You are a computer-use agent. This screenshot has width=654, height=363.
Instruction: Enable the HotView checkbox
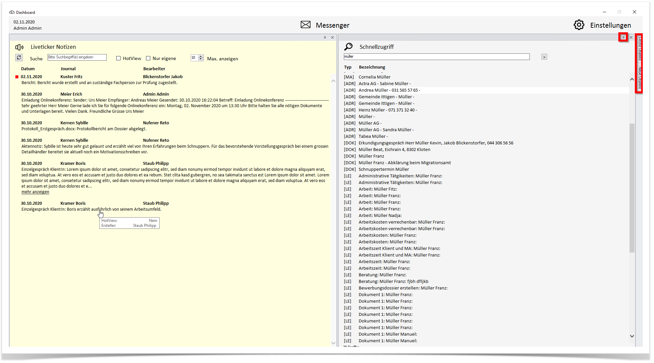point(118,58)
